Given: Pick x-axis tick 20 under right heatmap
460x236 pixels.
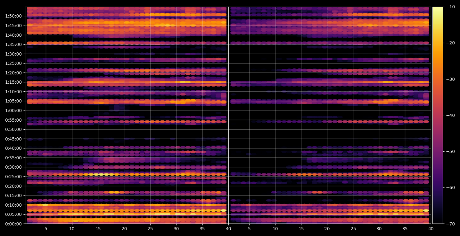Looking at the screenshot, I should (x=327, y=229).
